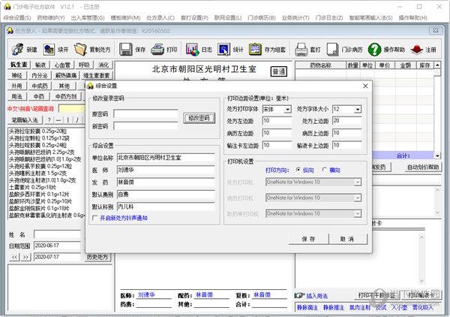
Task: Click the 打印 printer toolbar icon
Action: 157,50
